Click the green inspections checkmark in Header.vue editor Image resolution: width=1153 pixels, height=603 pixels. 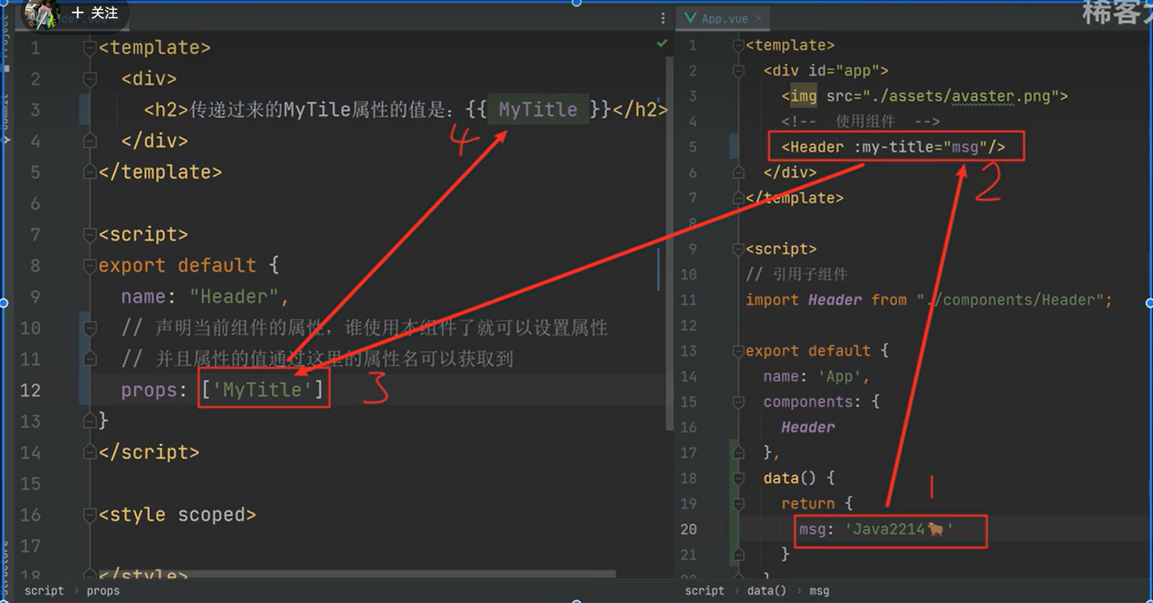pyautogui.click(x=661, y=43)
